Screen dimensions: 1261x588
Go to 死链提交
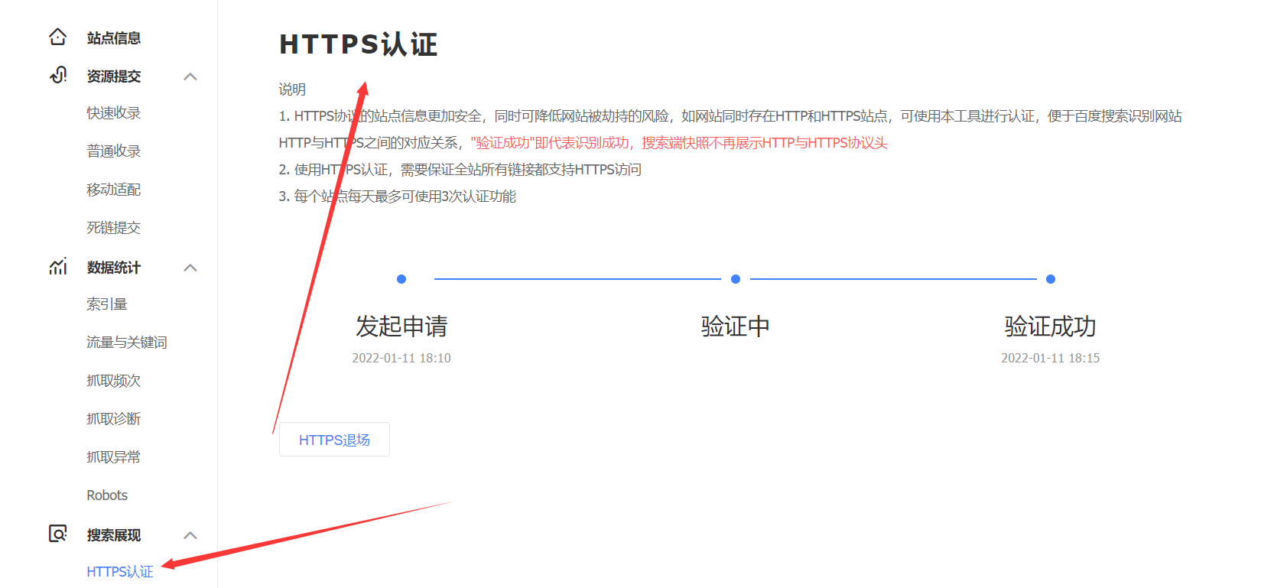114,228
